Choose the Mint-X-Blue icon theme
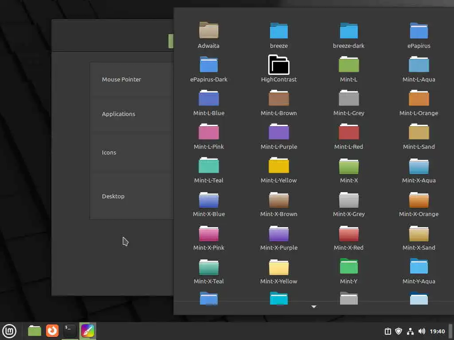This screenshot has height=340, width=454. click(x=208, y=204)
